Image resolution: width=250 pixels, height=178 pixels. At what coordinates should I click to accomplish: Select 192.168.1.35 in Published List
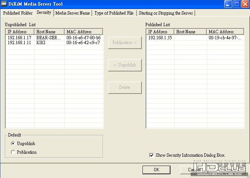coord(160,38)
